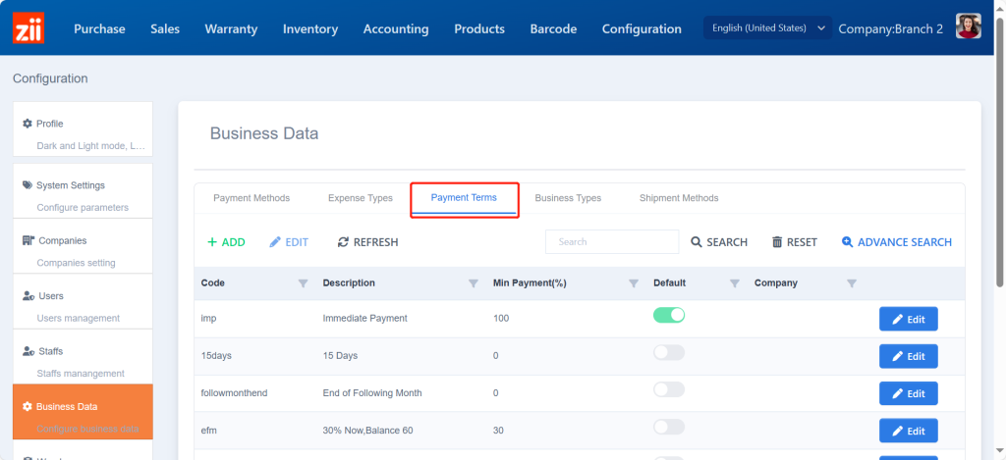Screen dimensions: 1006x460
Task: Click the Profile gear icon in sidebar
Action: (28, 124)
